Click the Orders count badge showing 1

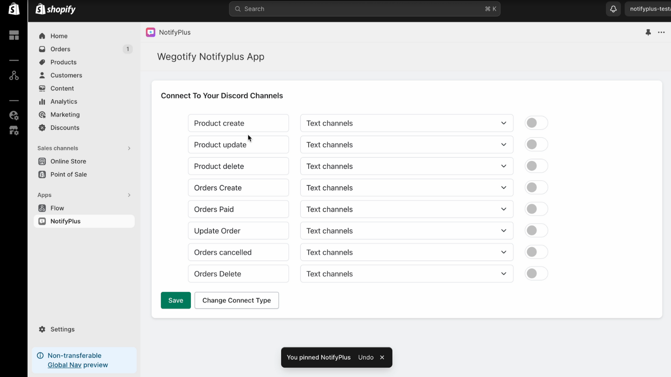pos(127,49)
